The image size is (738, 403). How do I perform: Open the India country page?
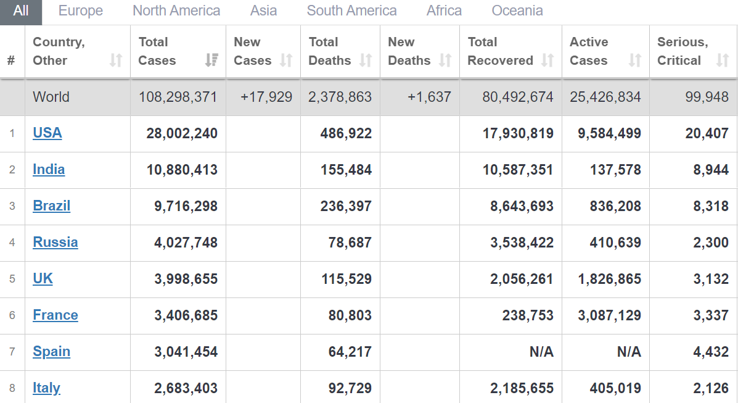[x=49, y=169]
